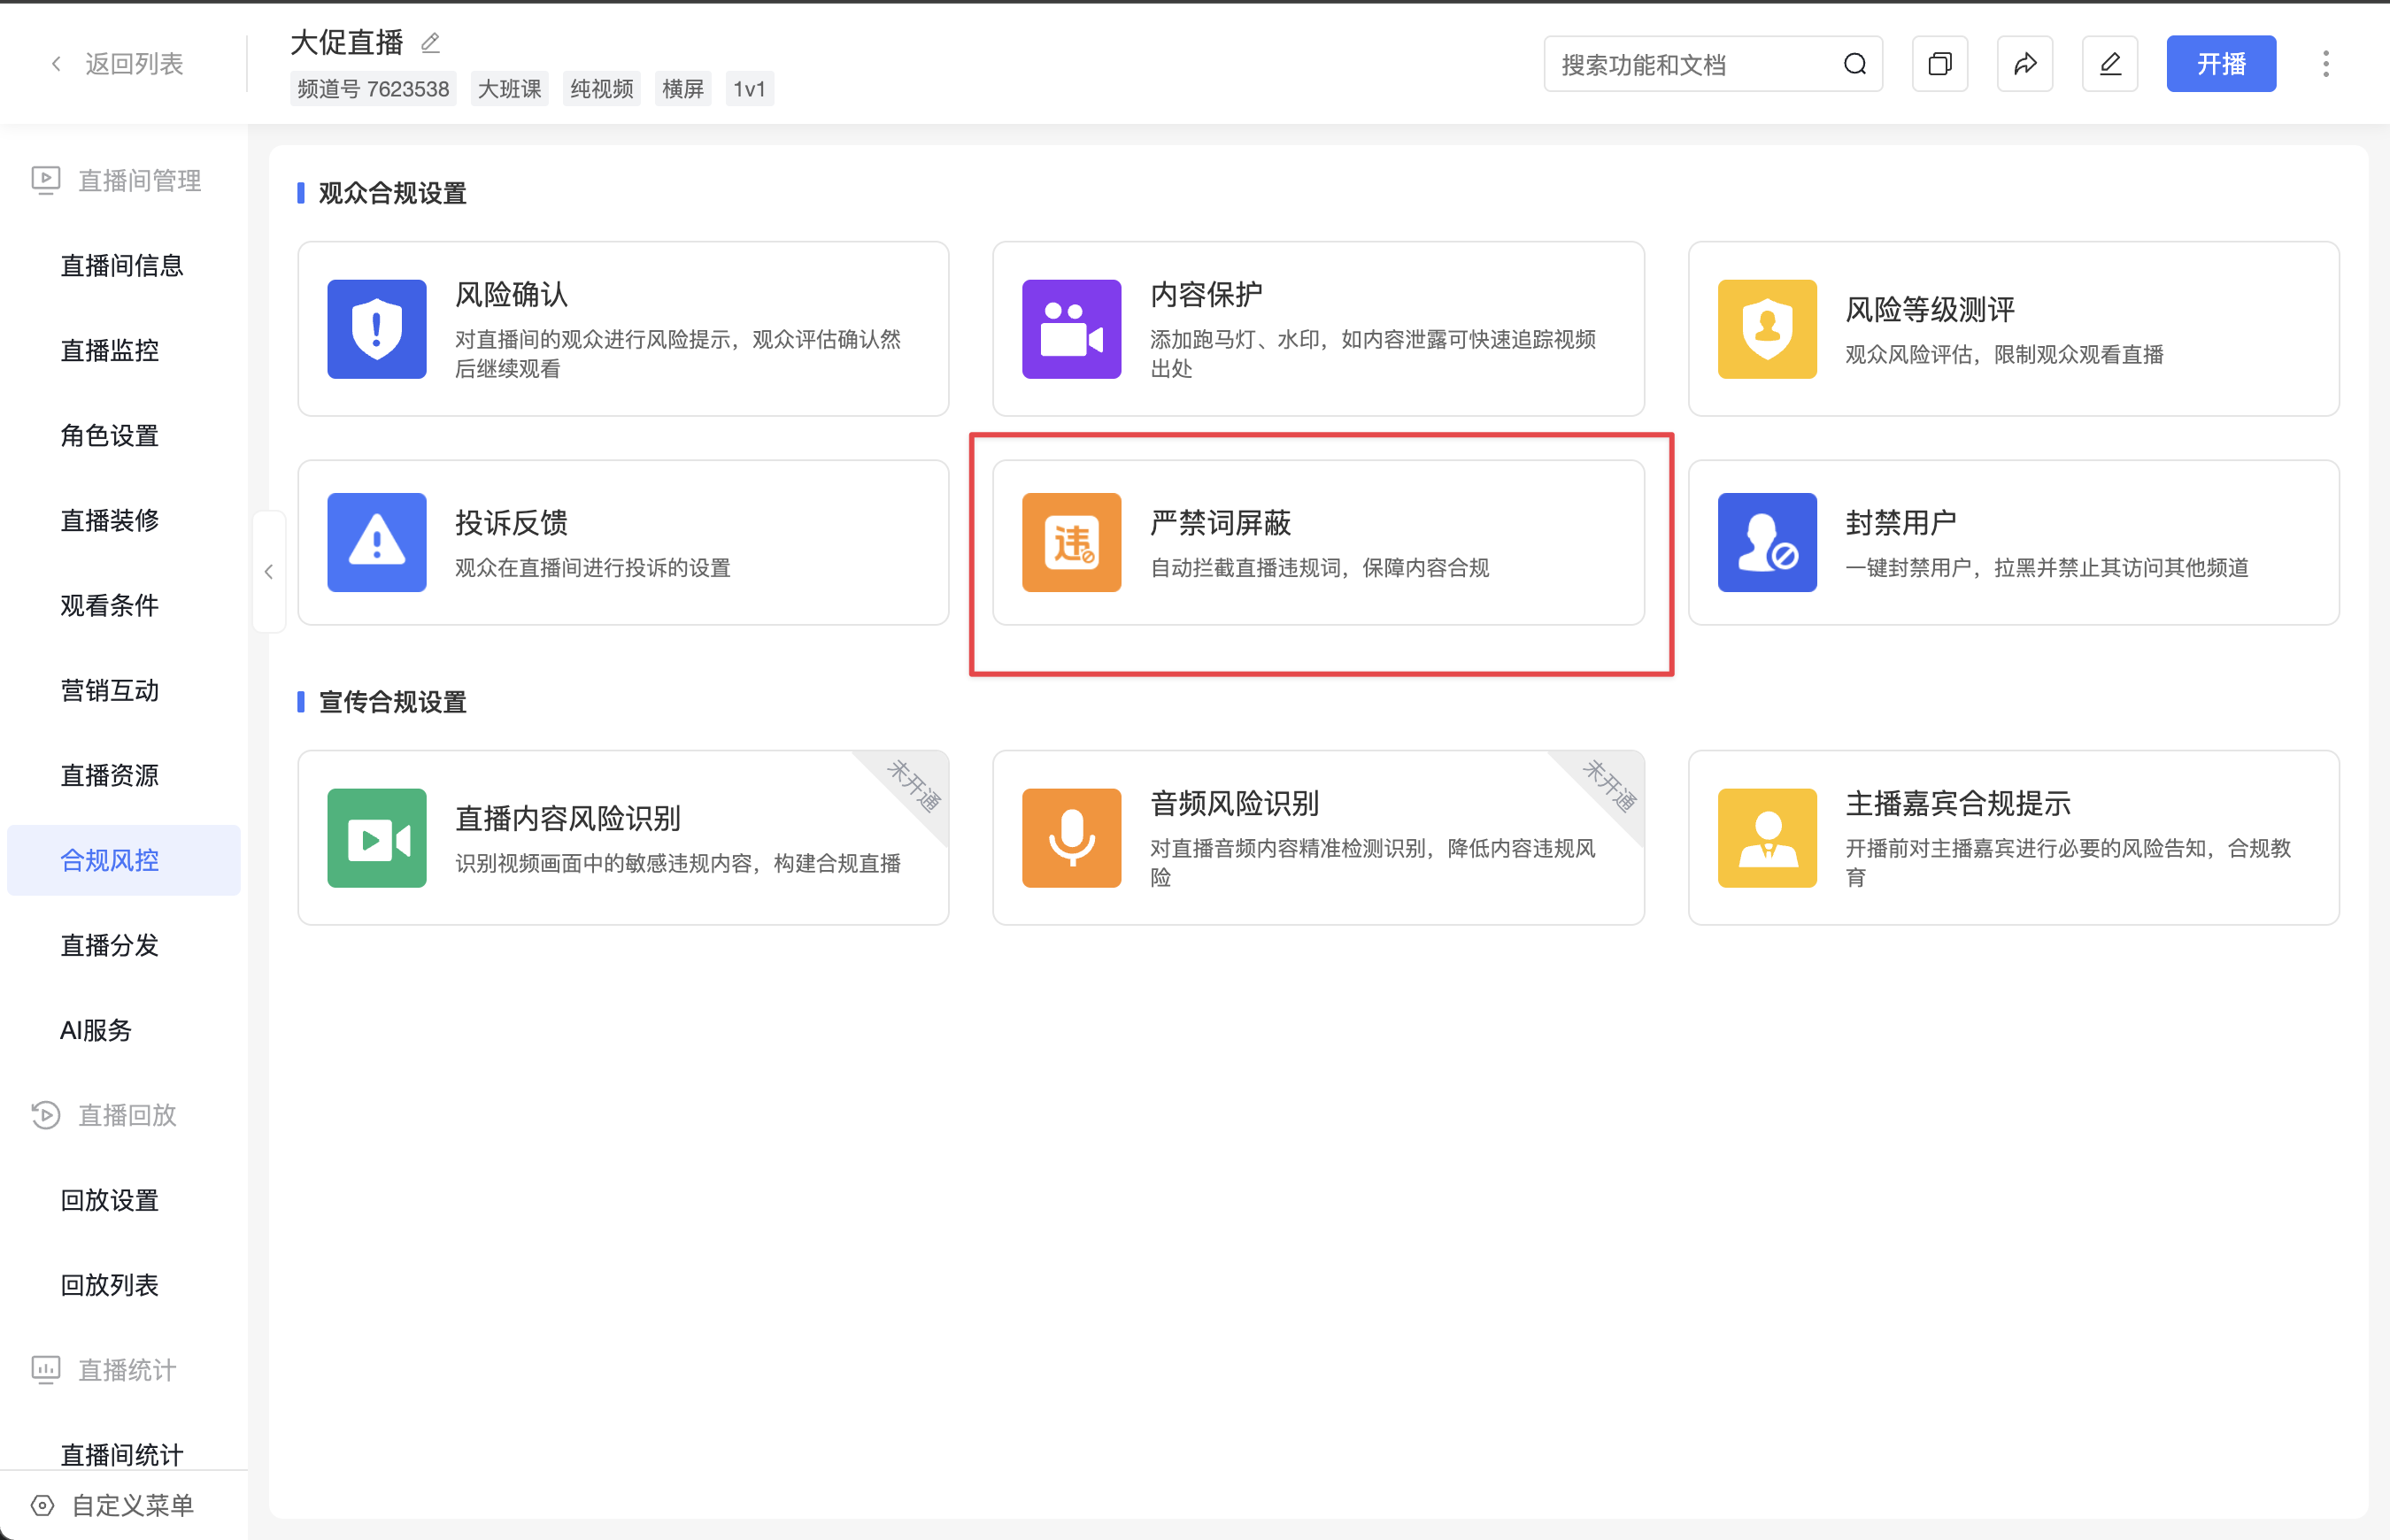Open 直播间信息 in the sidebar
Image resolution: width=2390 pixels, height=1540 pixels.
(x=123, y=265)
